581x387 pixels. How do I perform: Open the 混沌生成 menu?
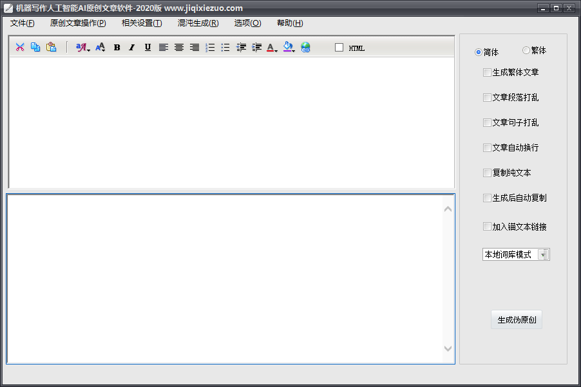(x=198, y=23)
